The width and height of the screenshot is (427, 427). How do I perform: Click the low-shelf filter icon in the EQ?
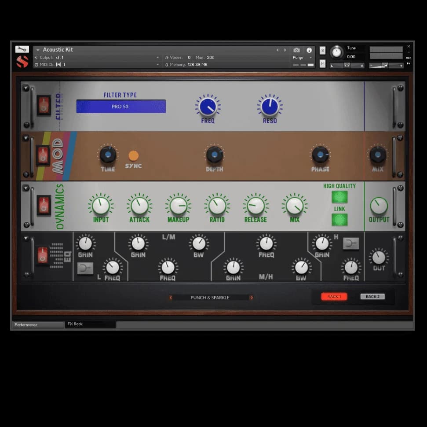point(85,268)
